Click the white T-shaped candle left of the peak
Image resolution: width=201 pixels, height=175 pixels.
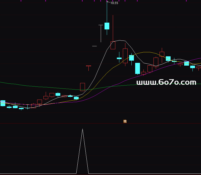(x=101, y=25)
